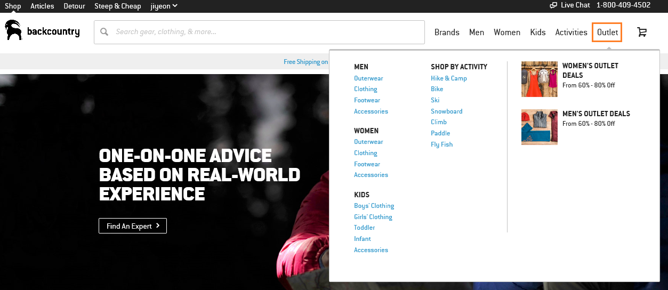
Task: Select Climb activity link
Action: click(439, 122)
